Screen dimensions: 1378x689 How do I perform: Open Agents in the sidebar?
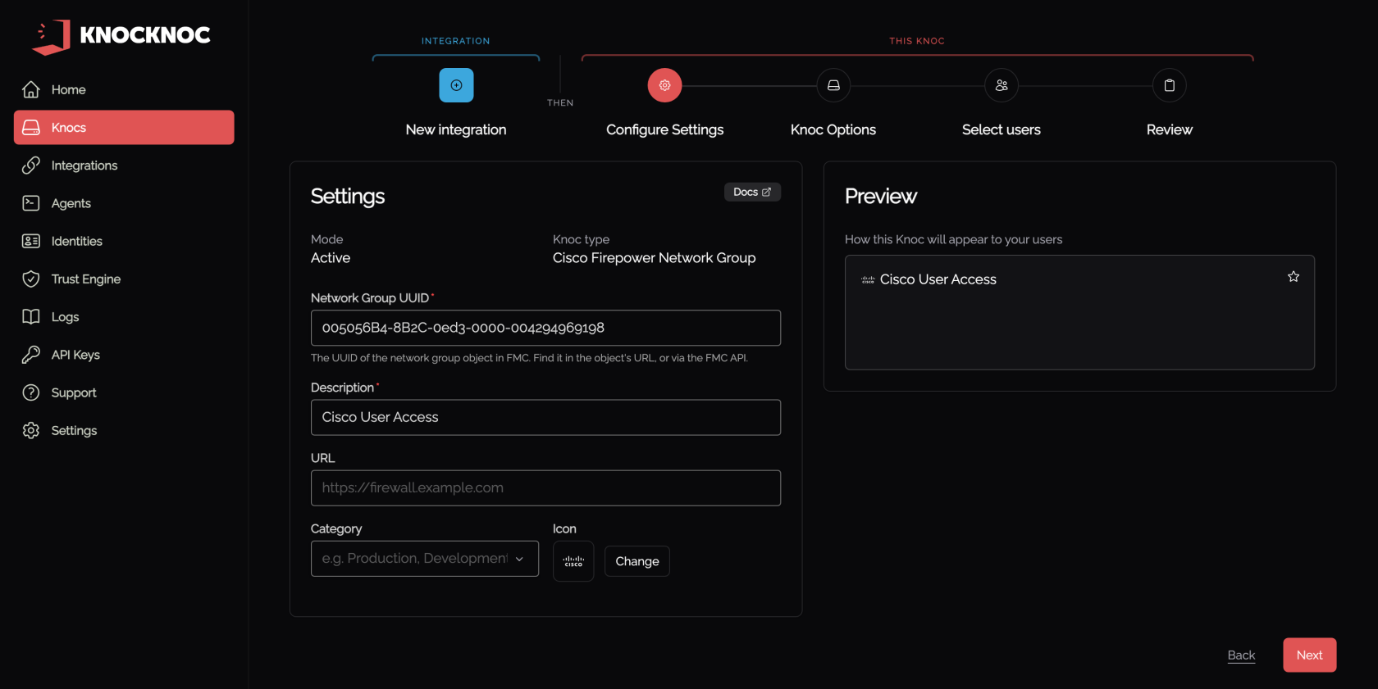coord(124,203)
